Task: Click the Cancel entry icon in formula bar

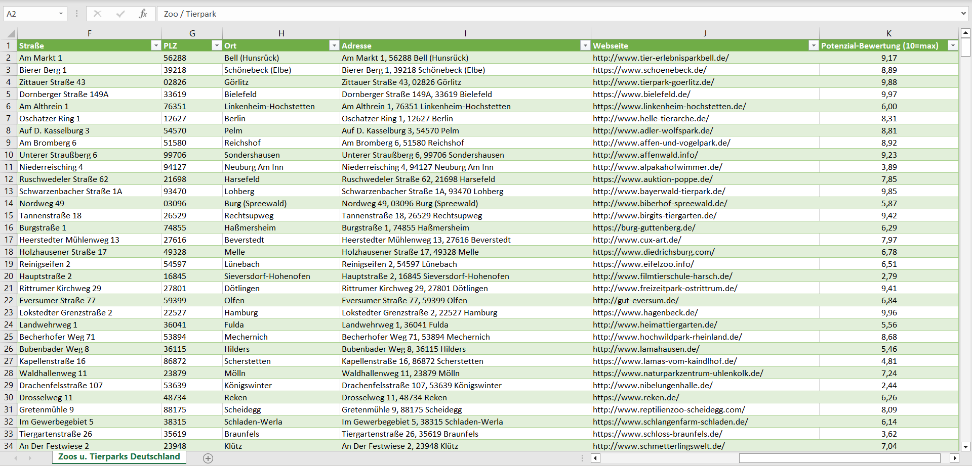Action: [98, 14]
